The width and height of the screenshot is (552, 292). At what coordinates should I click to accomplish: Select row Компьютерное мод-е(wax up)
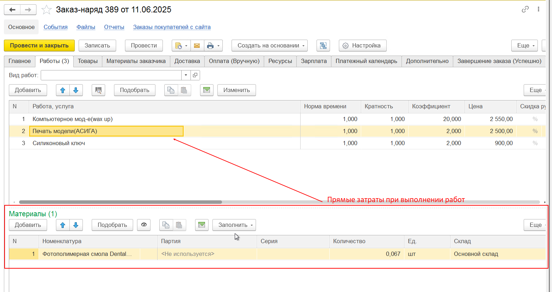[x=277, y=119]
